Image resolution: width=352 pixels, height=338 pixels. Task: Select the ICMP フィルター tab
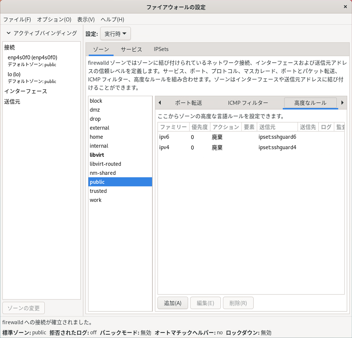pyautogui.click(x=248, y=103)
